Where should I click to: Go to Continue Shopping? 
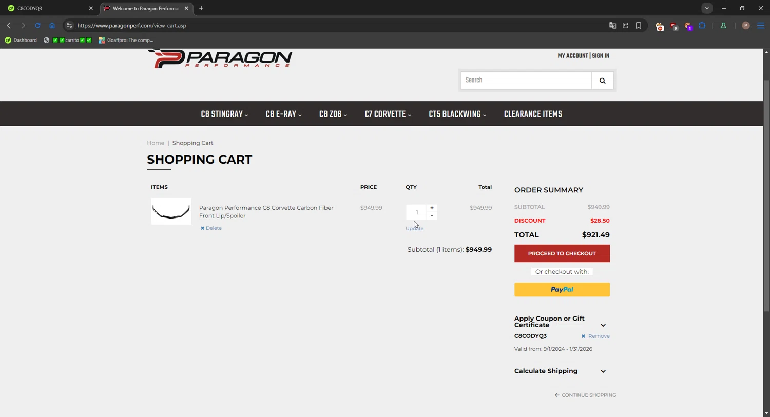click(585, 395)
